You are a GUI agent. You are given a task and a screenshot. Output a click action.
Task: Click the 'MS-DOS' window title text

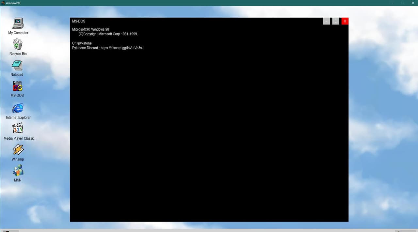point(79,21)
